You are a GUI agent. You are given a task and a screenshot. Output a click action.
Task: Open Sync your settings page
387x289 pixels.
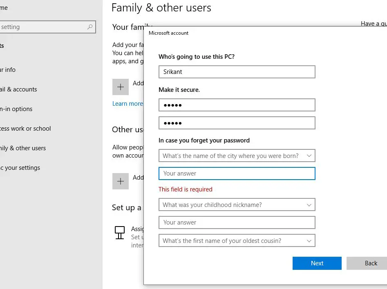[x=20, y=168]
